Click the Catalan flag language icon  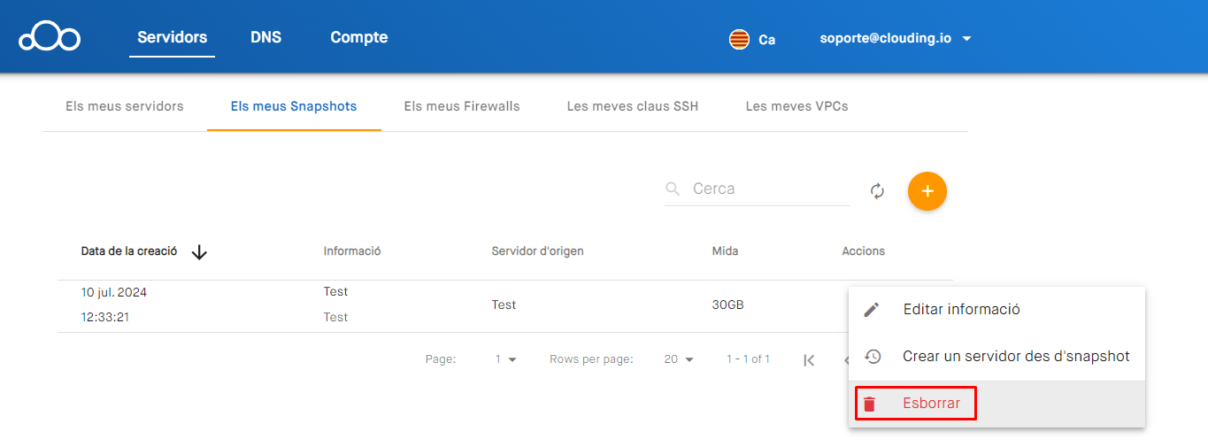739,39
